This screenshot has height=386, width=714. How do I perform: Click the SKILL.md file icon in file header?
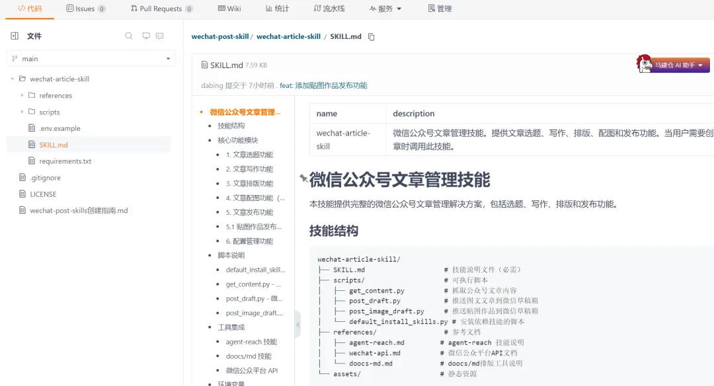coord(204,65)
